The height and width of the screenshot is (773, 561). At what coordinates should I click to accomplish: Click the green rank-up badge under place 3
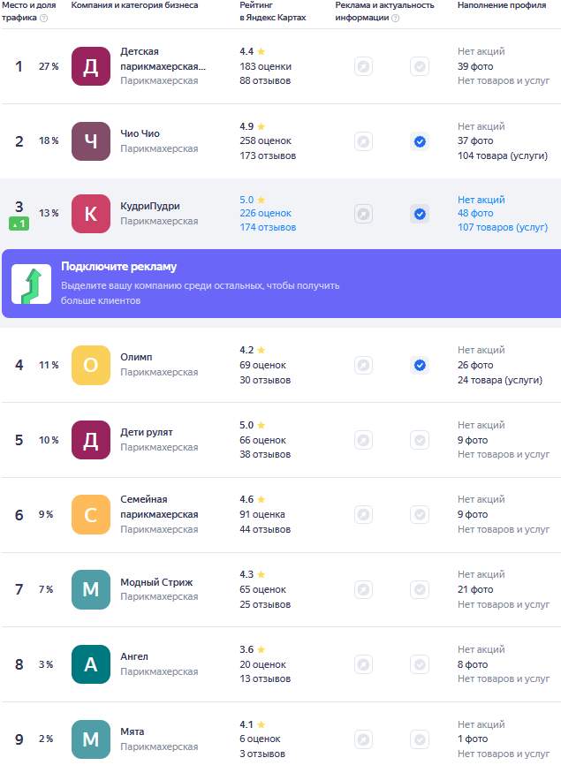coord(19,224)
